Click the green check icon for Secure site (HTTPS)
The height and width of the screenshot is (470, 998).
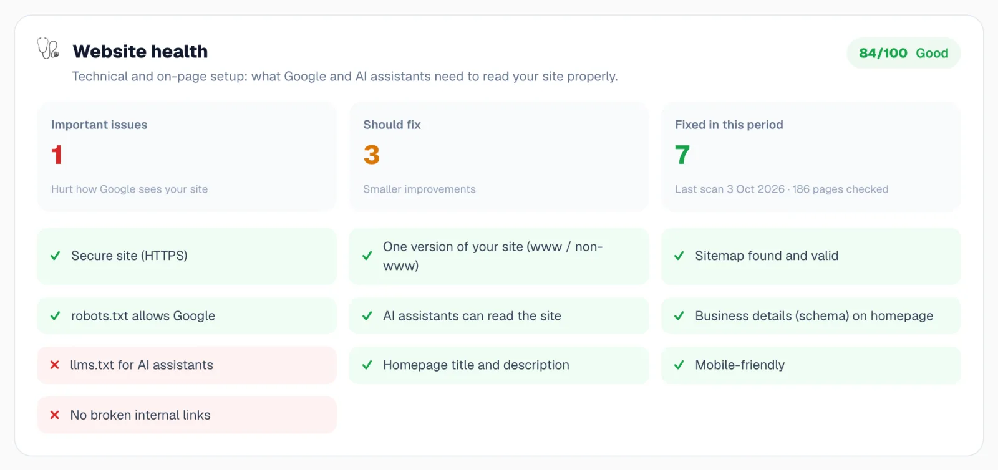click(55, 256)
